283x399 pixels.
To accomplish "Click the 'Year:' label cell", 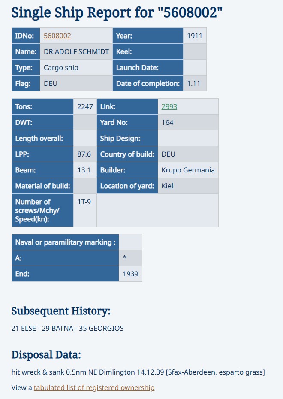I will (148, 36).
